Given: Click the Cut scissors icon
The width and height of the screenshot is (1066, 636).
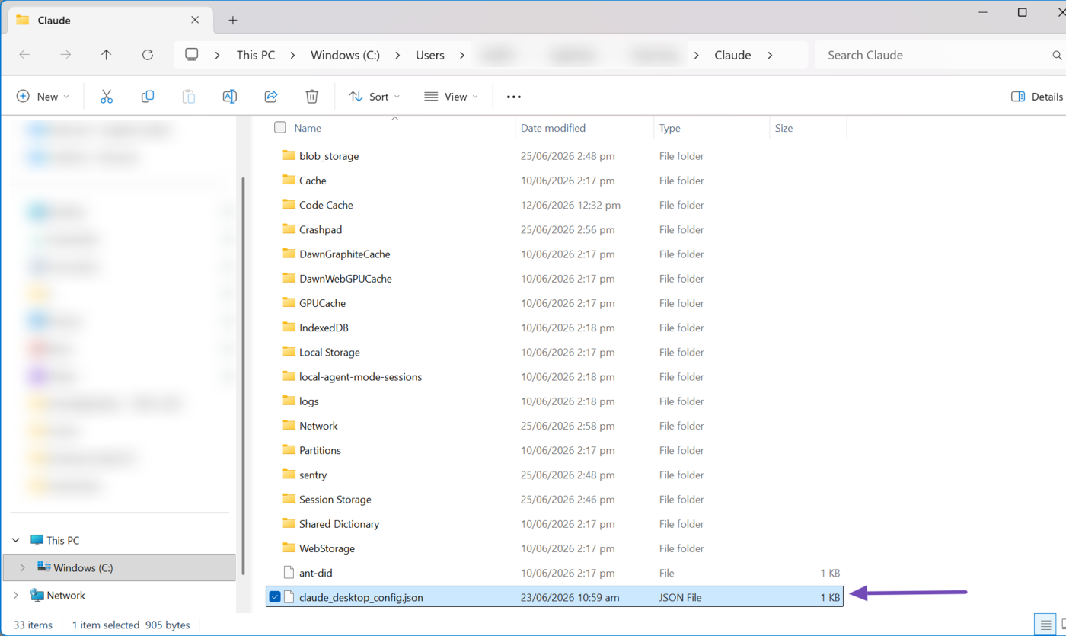Looking at the screenshot, I should (x=107, y=97).
